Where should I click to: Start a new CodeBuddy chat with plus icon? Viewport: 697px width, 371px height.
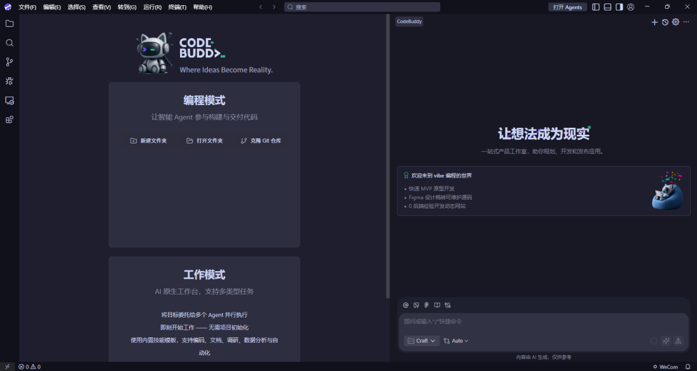point(655,21)
